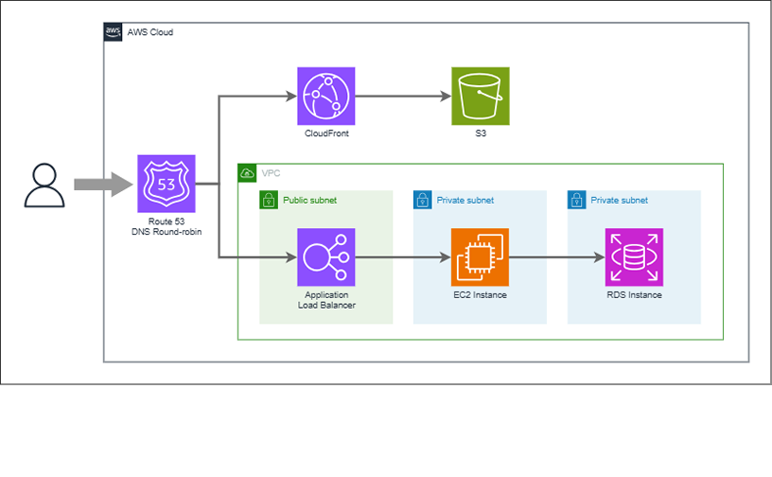Select the green S3 bucket icon
This screenshot has height=477, width=772.
481,97
